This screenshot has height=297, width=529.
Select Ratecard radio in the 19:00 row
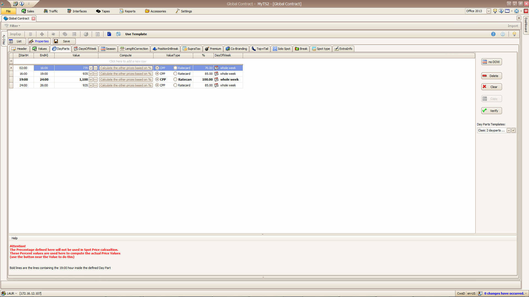[x=175, y=79]
